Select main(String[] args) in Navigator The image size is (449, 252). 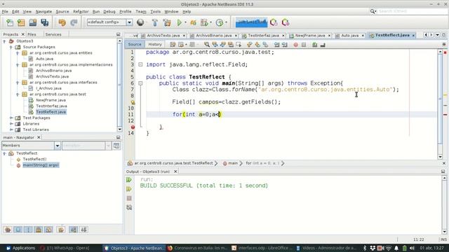coord(41,165)
